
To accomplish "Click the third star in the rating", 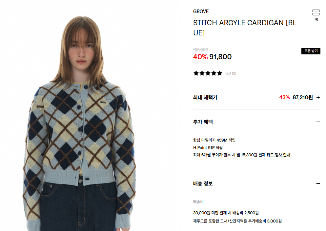I will (208, 73).
